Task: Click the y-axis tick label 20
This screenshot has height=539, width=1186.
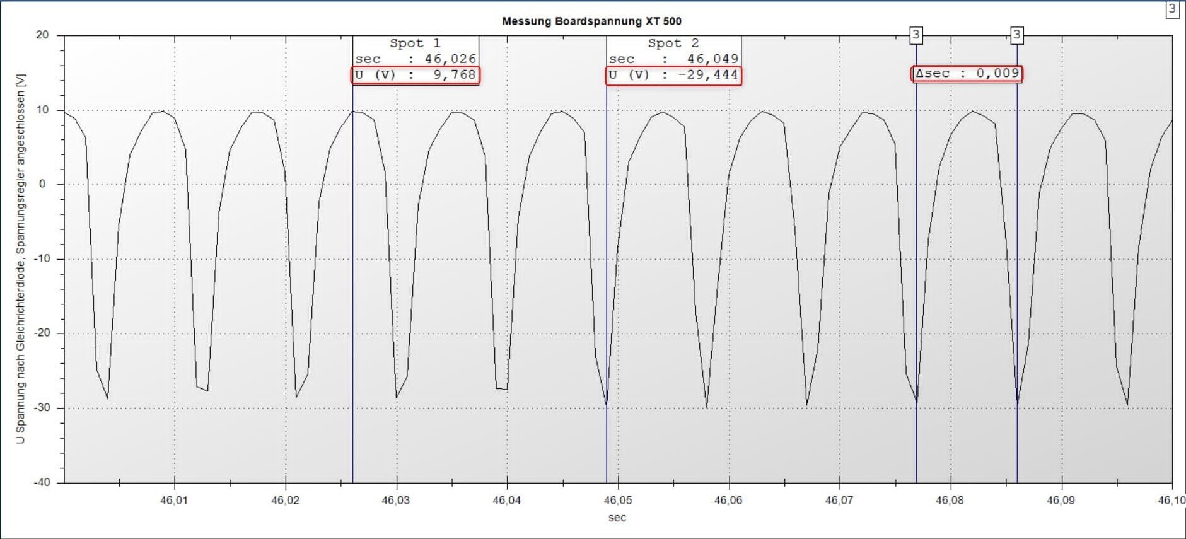Action: [x=42, y=35]
